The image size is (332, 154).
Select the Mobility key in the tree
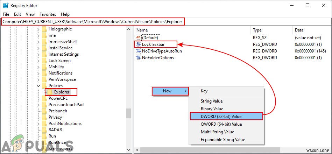pos(56,67)
